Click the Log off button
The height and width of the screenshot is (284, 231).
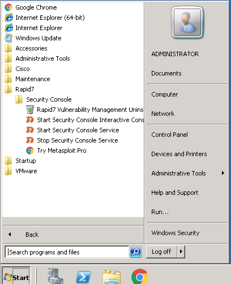pos(162,252)
